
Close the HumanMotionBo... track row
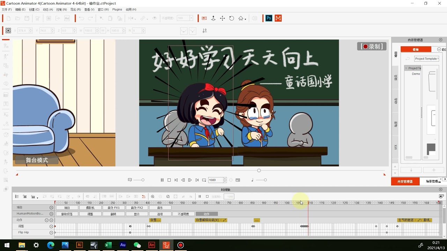(51, 214)
